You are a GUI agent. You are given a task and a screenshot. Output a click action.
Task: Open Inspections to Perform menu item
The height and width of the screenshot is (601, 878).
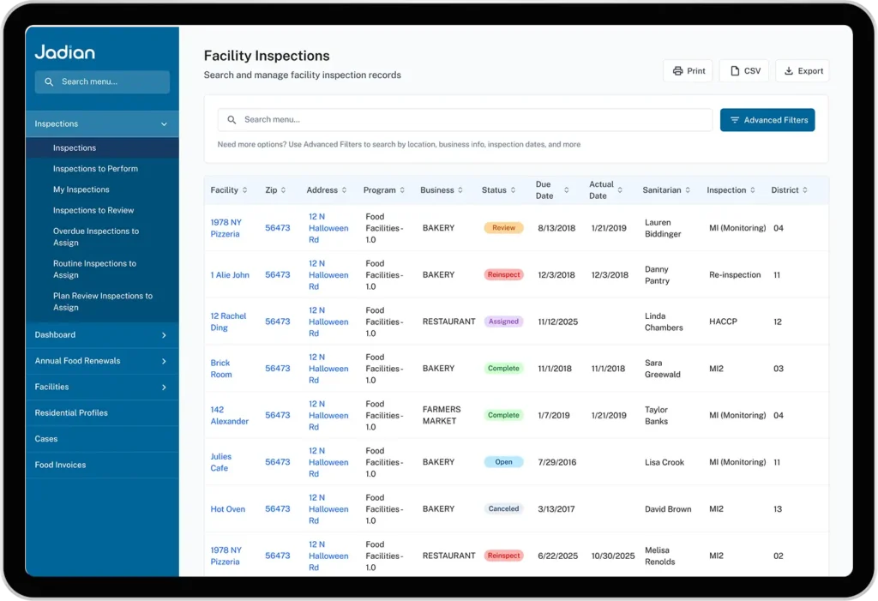click(x=95, y=169)
